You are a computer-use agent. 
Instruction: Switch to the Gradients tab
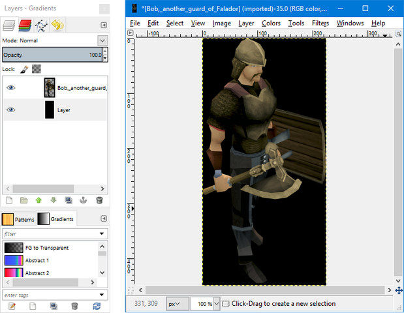(56, 219)
